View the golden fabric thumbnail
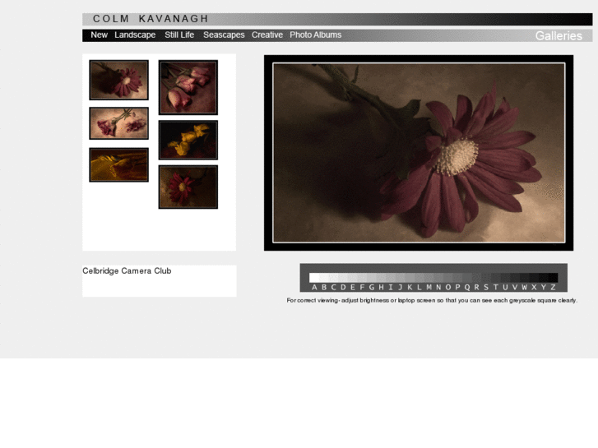The image size is (598, 448). (119, 164)
